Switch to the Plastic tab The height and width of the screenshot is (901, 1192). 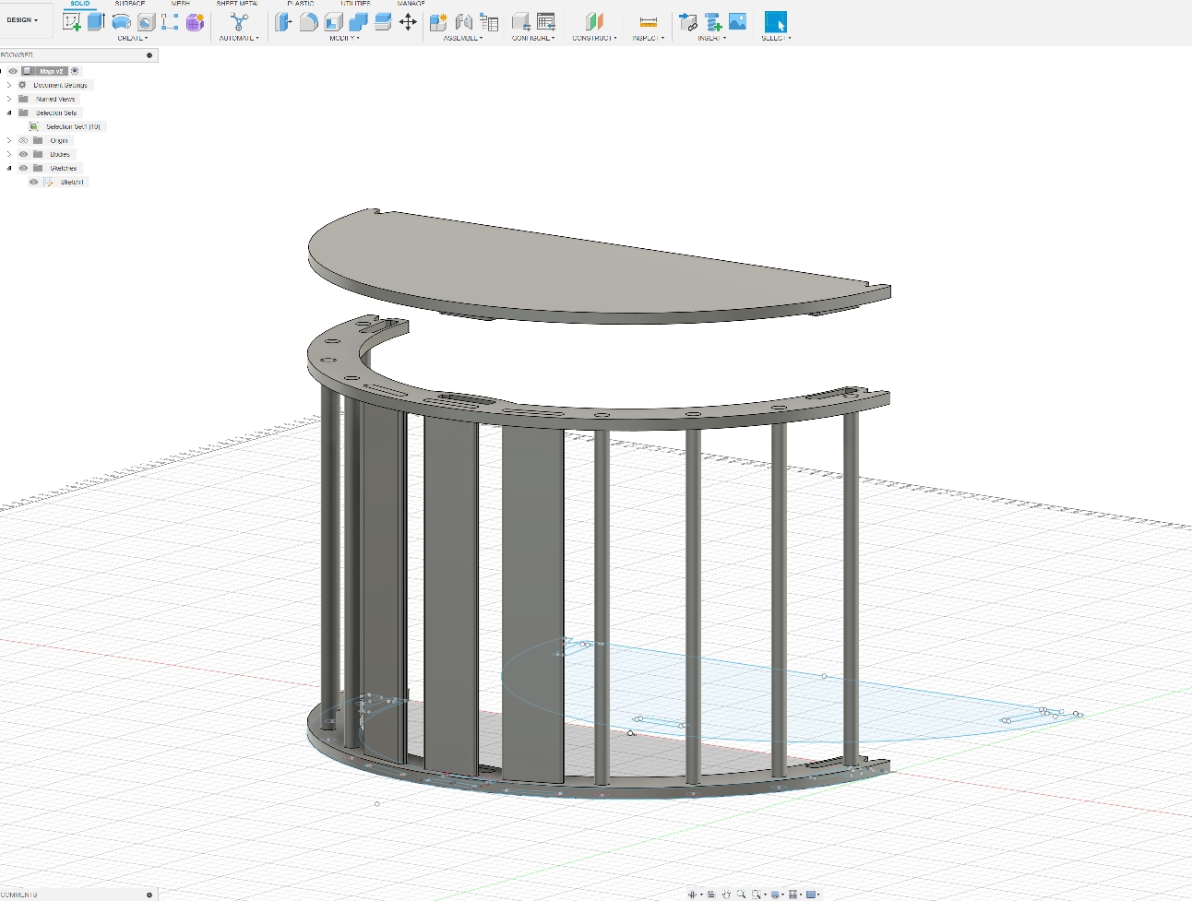click(301, 4)
